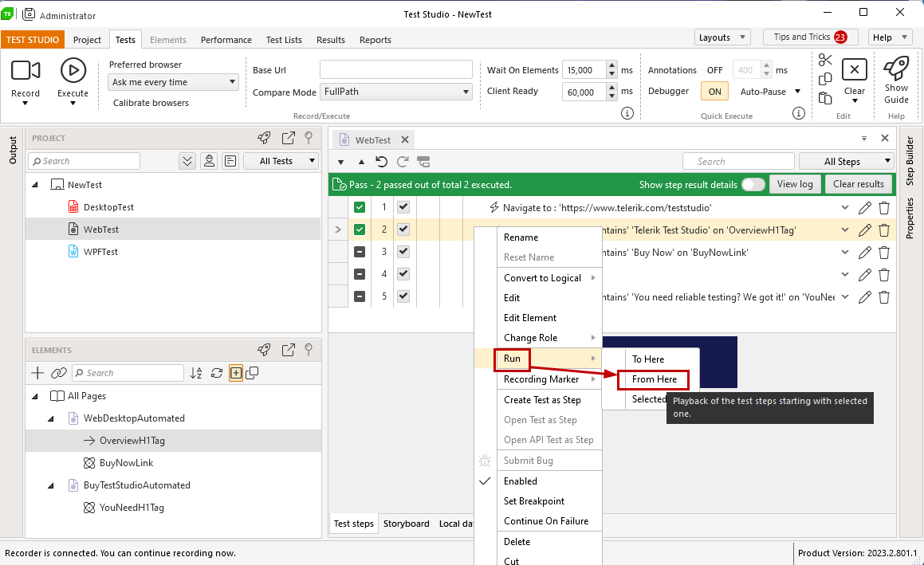Choose Rename from the context menu
Screen dimensions: 924x565
coord(521,237)
